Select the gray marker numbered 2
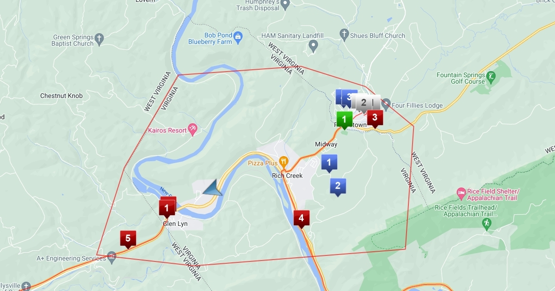555x291 pixels. coord(364,103)
